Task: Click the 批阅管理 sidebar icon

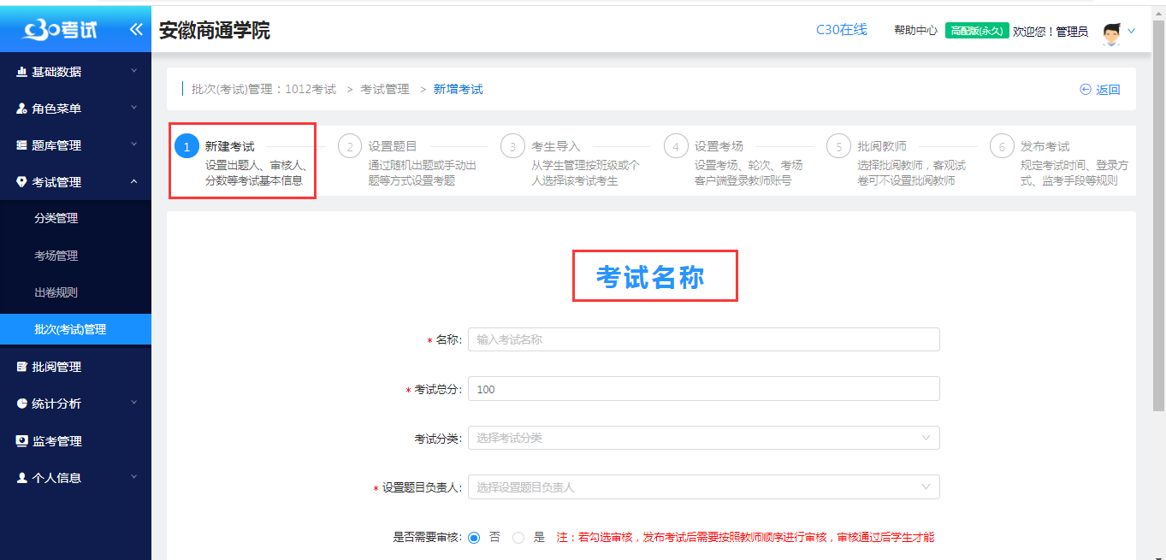Action: 21,367
